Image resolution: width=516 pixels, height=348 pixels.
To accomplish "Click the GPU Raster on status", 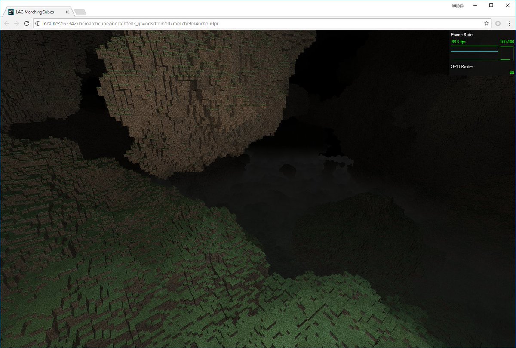I will 512,72.
